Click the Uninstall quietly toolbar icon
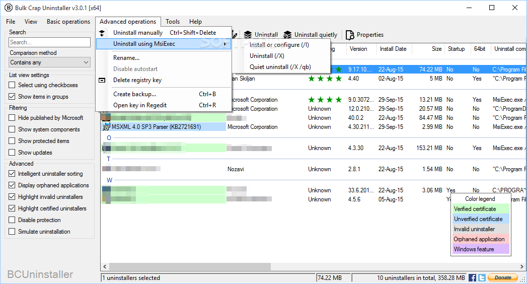Viewport: 527px width, 284px height. click(x=287, y=35)
